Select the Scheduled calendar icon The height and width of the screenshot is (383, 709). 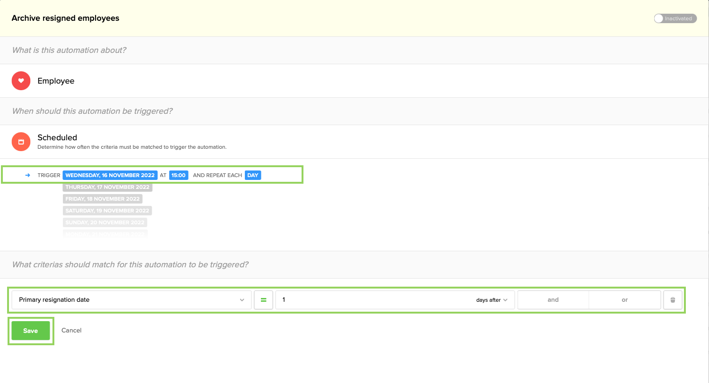(21, 142)
